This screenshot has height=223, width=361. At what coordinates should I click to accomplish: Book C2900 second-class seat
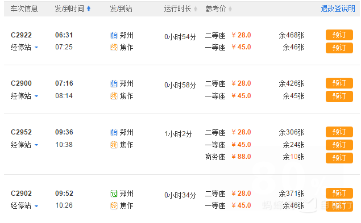(339, 83)
